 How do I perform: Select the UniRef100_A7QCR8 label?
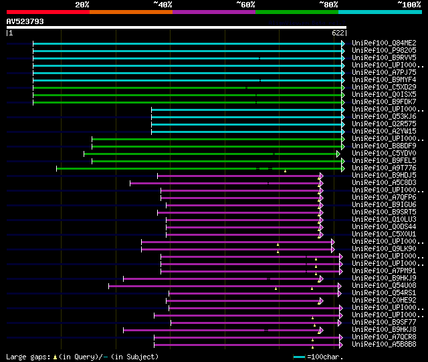click(384, 337)
